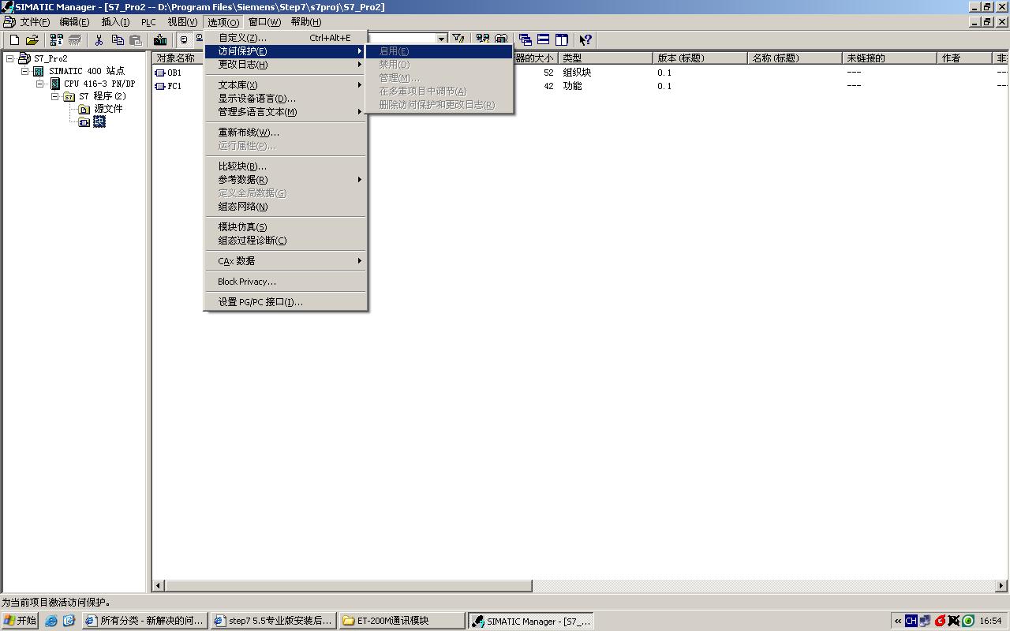Click the 块 blocks folder icon
The image size is (1010, 631).
[x=84, y=121]
